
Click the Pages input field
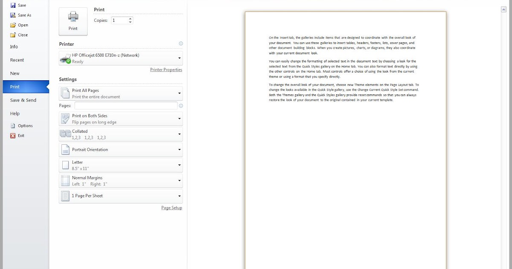coord(126,105)
